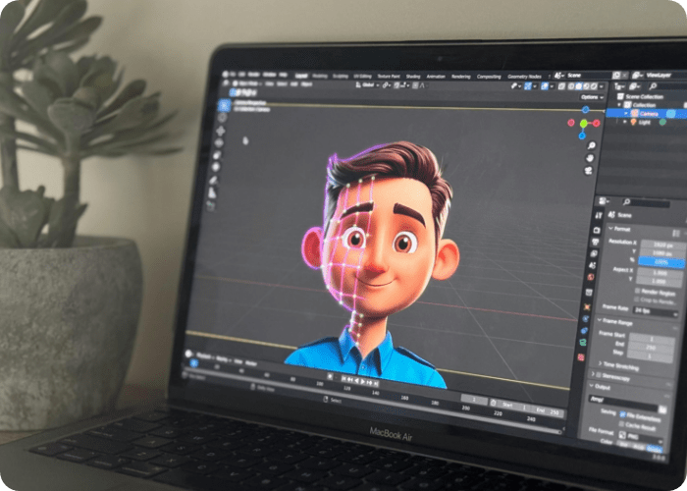The height and width of the screenshot is (491, 687).
Task: Open the green Object Data properties tab icon
Action: pos(583,343)
